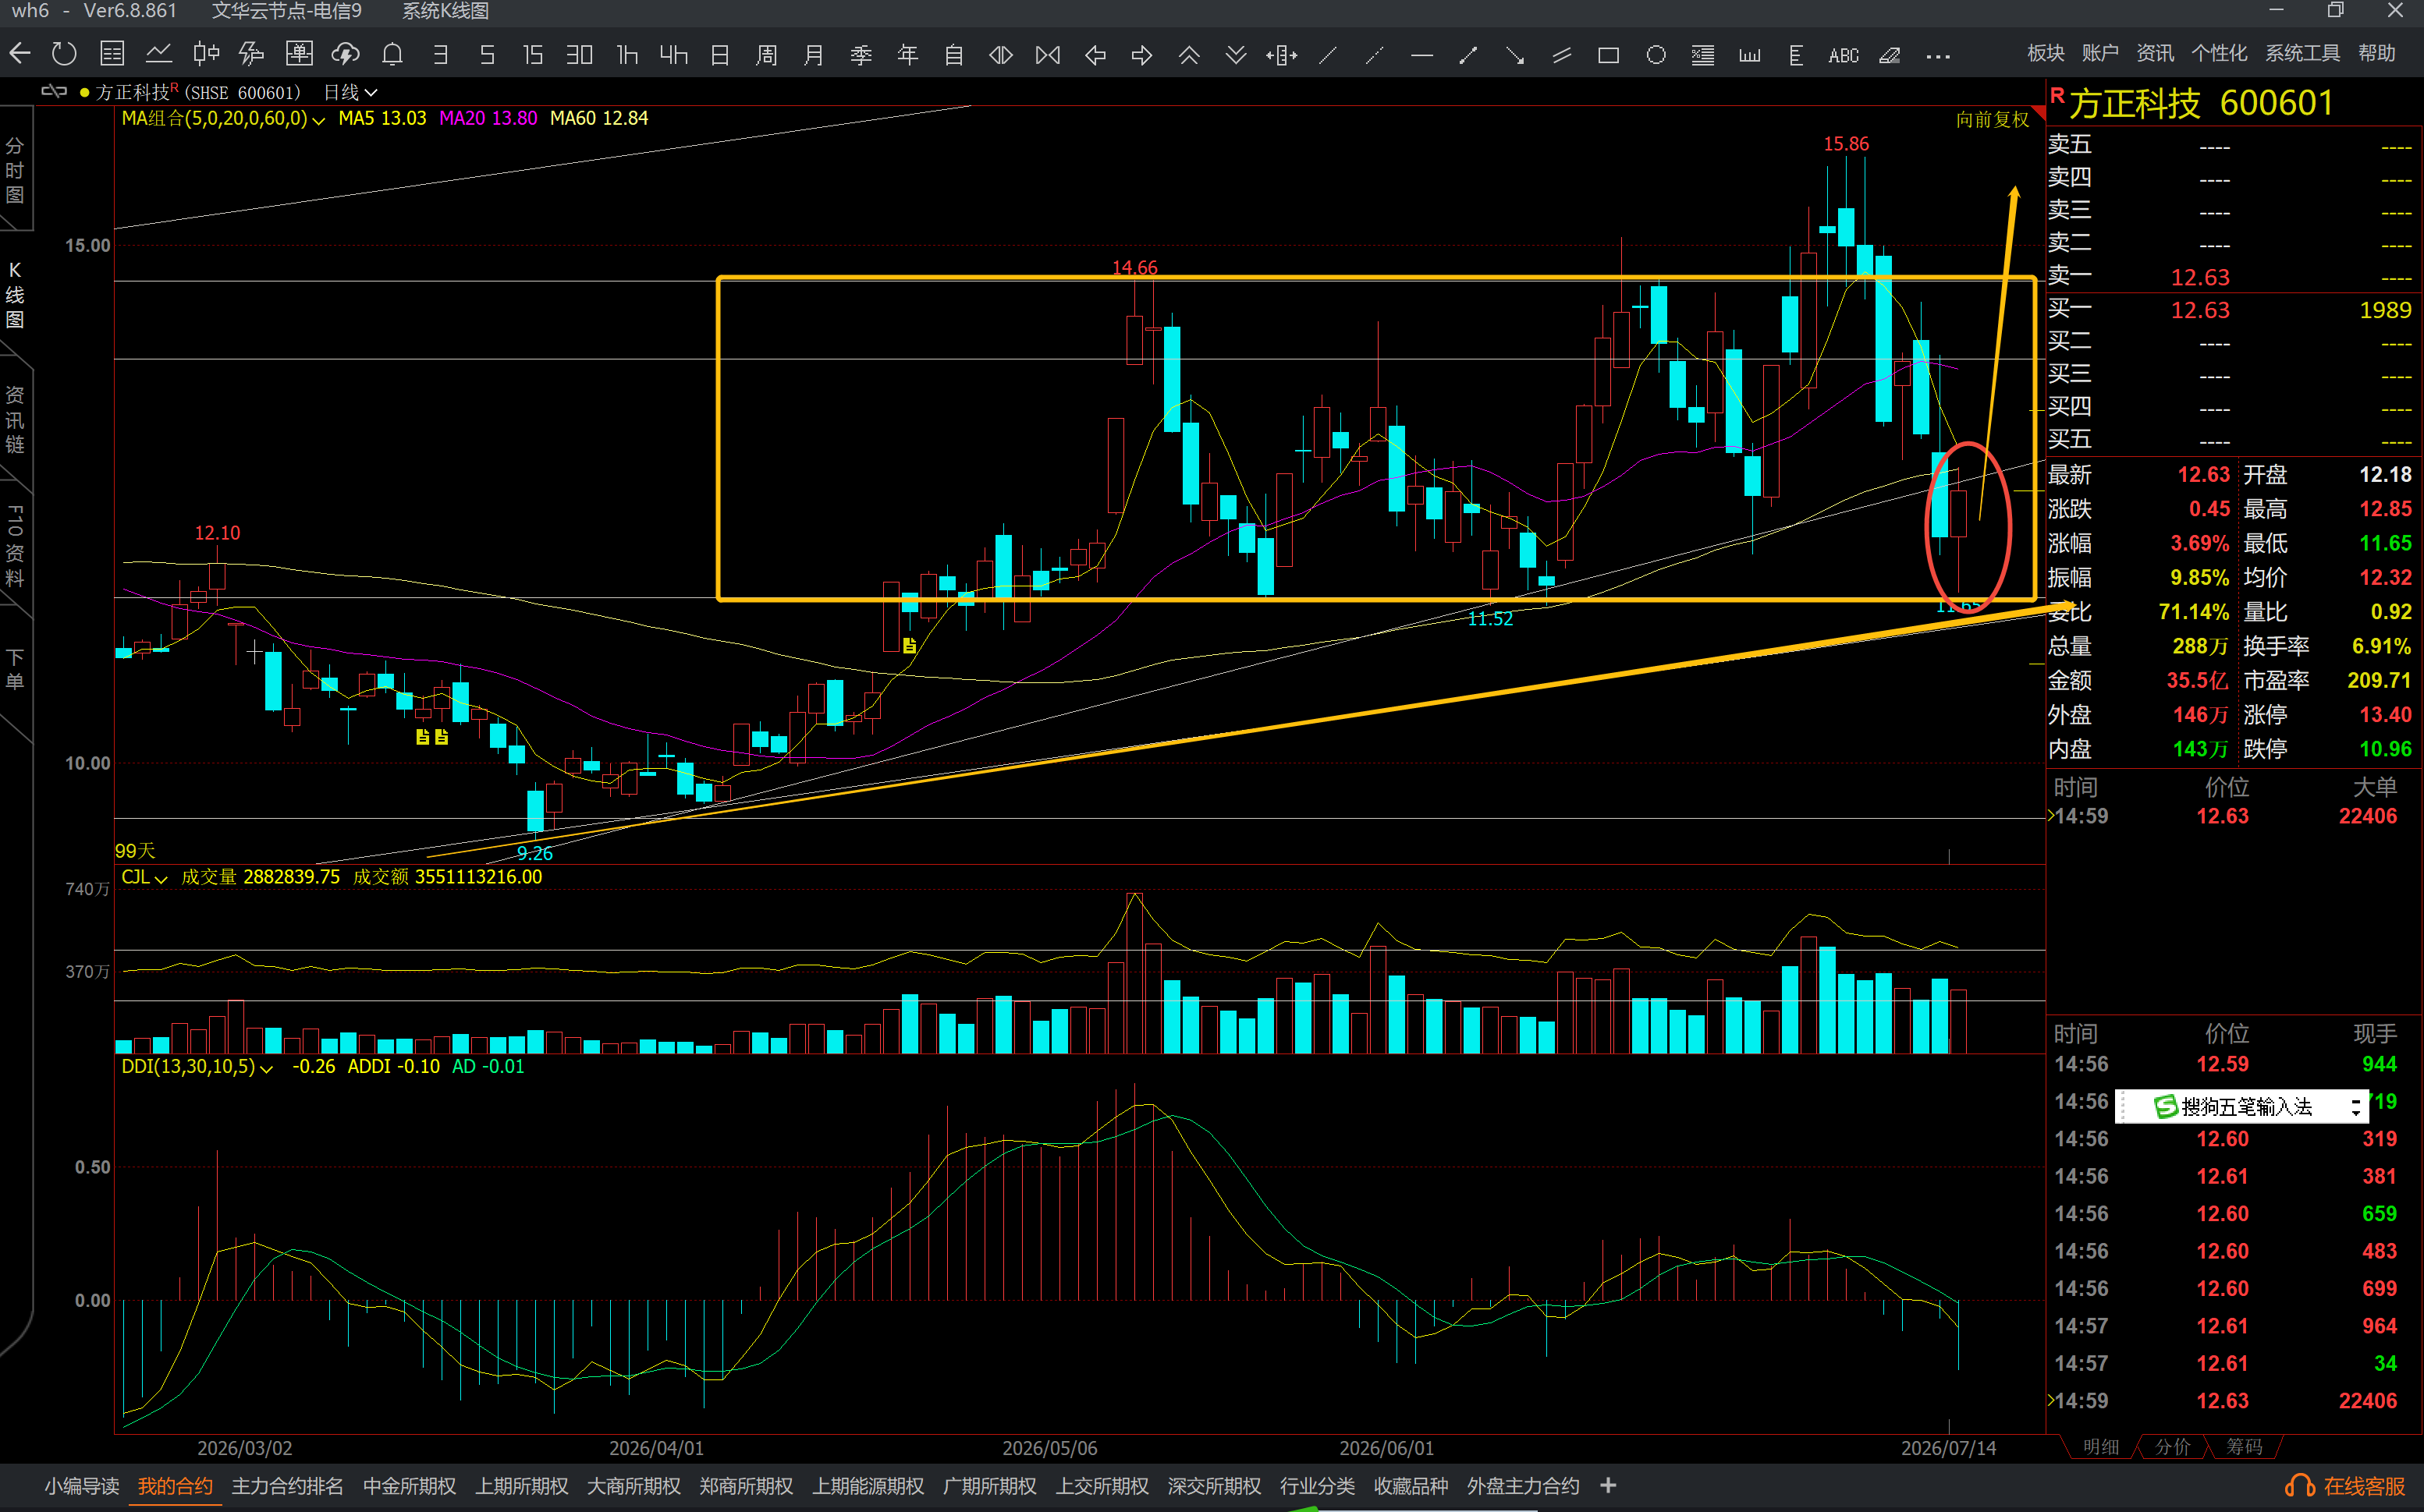Image resolution: width=2424 pixels, height=1512 pixels.
Task: Switch to the time-sharing line chart icon
Action: (158, 54)
